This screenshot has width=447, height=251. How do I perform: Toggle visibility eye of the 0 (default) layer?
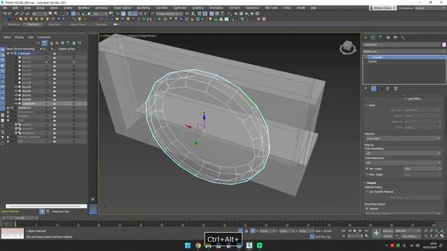pyautogui.click(x=12, y=53)
